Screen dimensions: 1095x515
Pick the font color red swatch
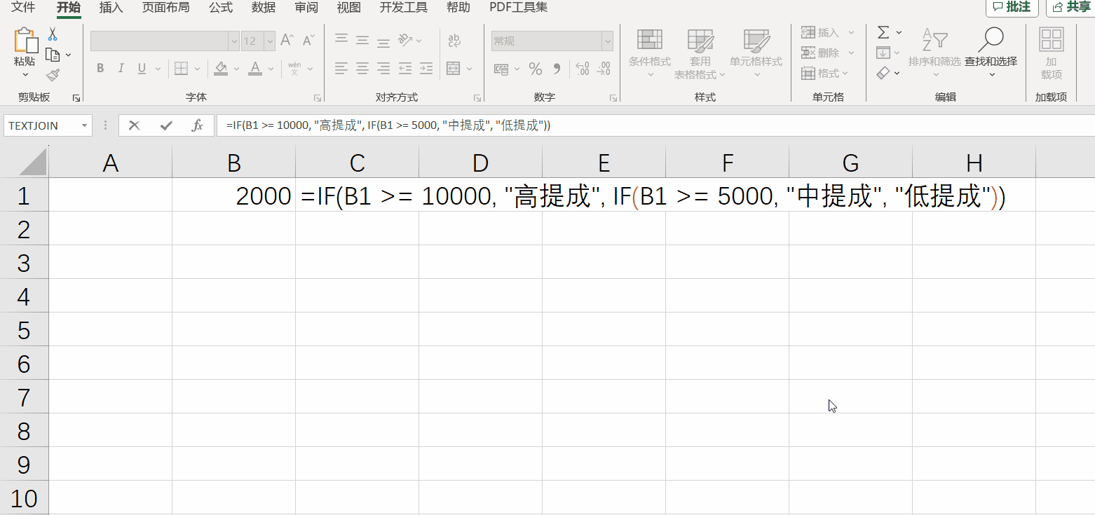click(254, 74)
